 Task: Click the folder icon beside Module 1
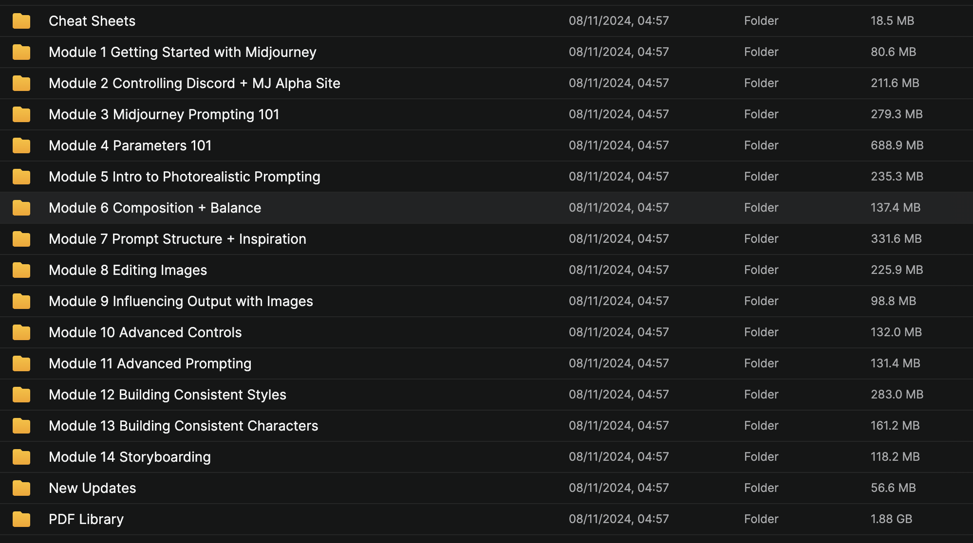click(21, 52)
